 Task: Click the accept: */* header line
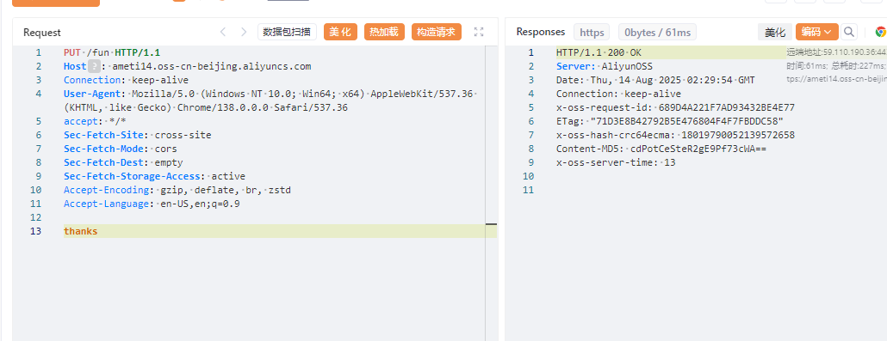[95, 121]
